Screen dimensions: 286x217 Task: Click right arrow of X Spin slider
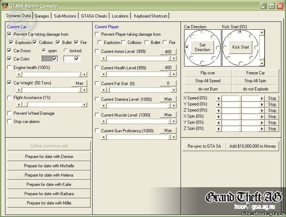[262, 116]
